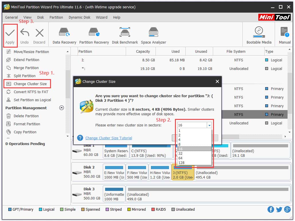Open the Wizard menu
This screenshot has width=295, height=221.
coord(101,17)
